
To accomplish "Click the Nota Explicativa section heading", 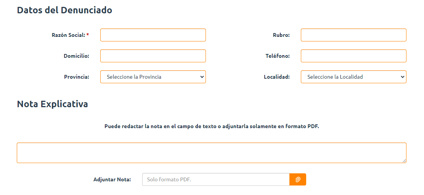I will (53, 104).
